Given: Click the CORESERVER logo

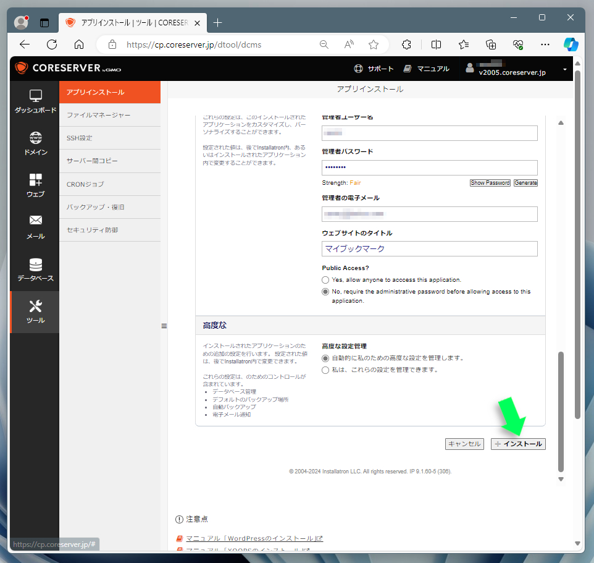Looking at the screenshot, I should 68,68.
